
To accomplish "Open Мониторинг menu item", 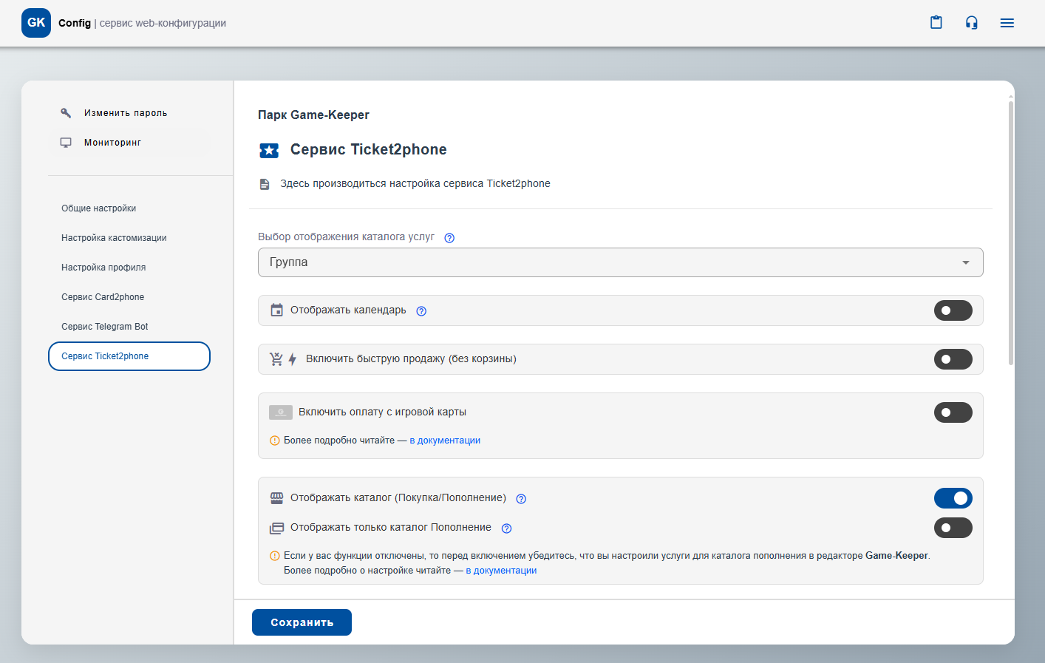I will click(129, 143).
